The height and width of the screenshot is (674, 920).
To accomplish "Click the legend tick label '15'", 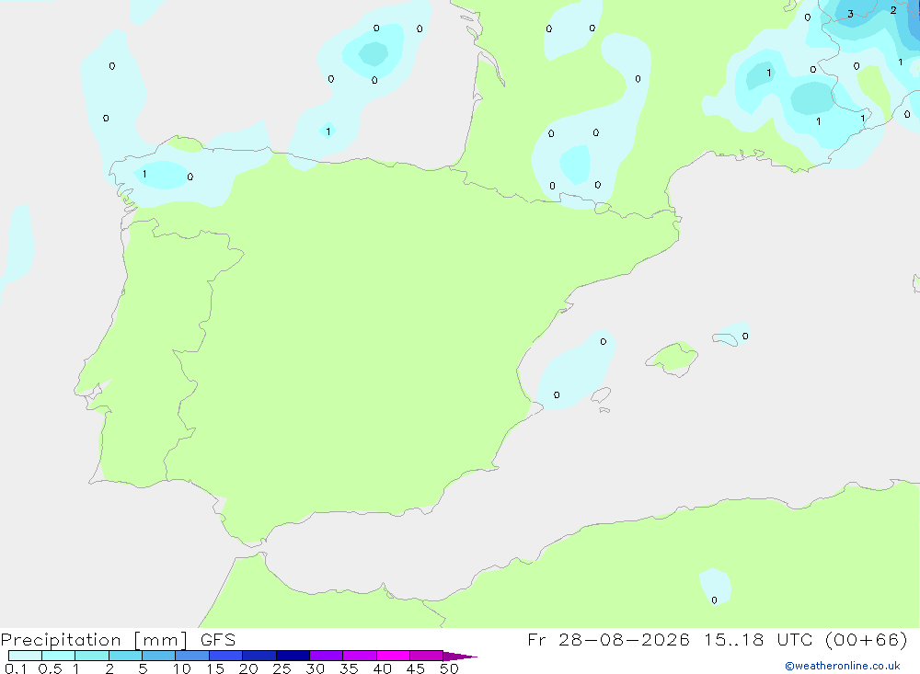I will [x=215, y=668].
